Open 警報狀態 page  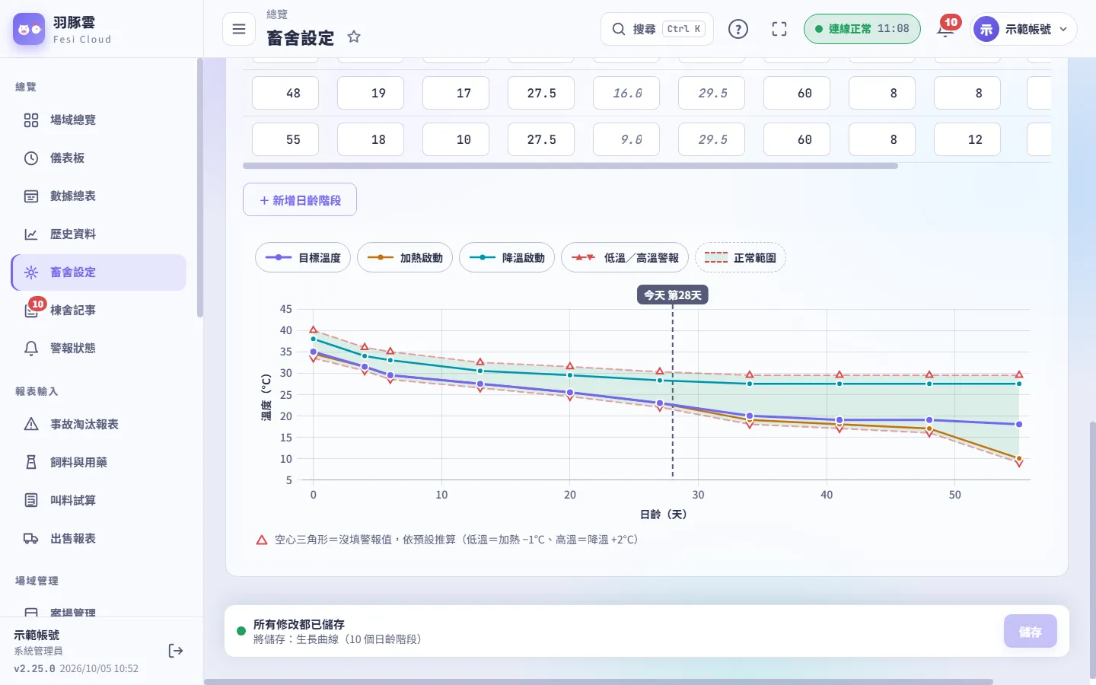click(99, 349)
